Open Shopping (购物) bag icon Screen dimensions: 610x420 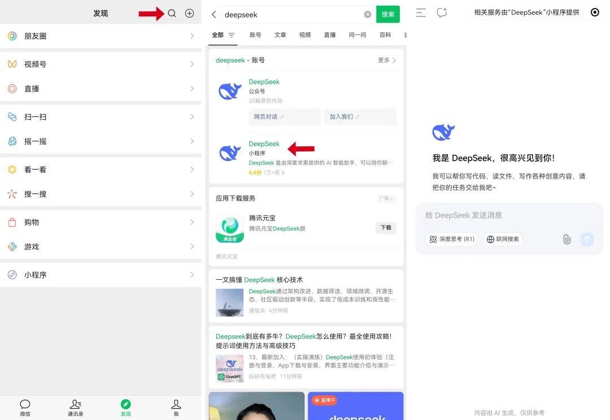point(12,222)
